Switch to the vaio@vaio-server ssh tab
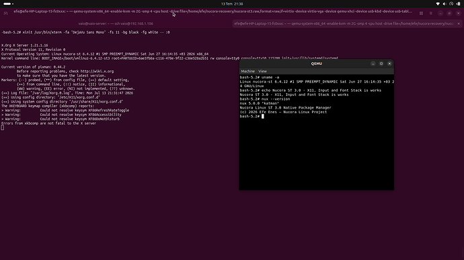The image size is (464, 260). click(x=116, y=23)
